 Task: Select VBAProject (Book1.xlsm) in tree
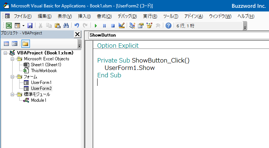[x=45, y=53]
